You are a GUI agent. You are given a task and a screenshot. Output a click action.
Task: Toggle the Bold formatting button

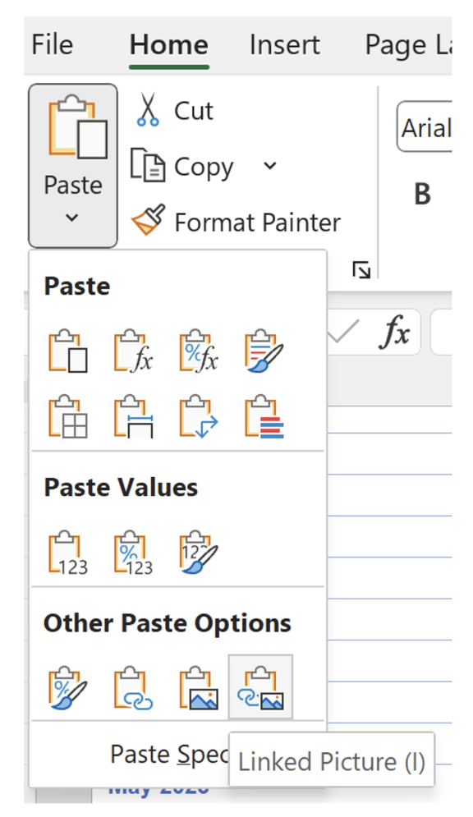pyautogui.click(x=422, y=194)
